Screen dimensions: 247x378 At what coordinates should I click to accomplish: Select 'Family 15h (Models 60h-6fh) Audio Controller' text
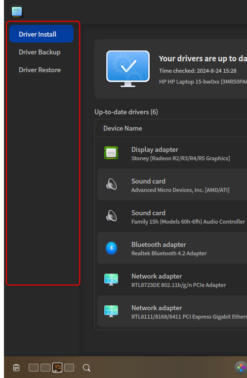point(188,222)
